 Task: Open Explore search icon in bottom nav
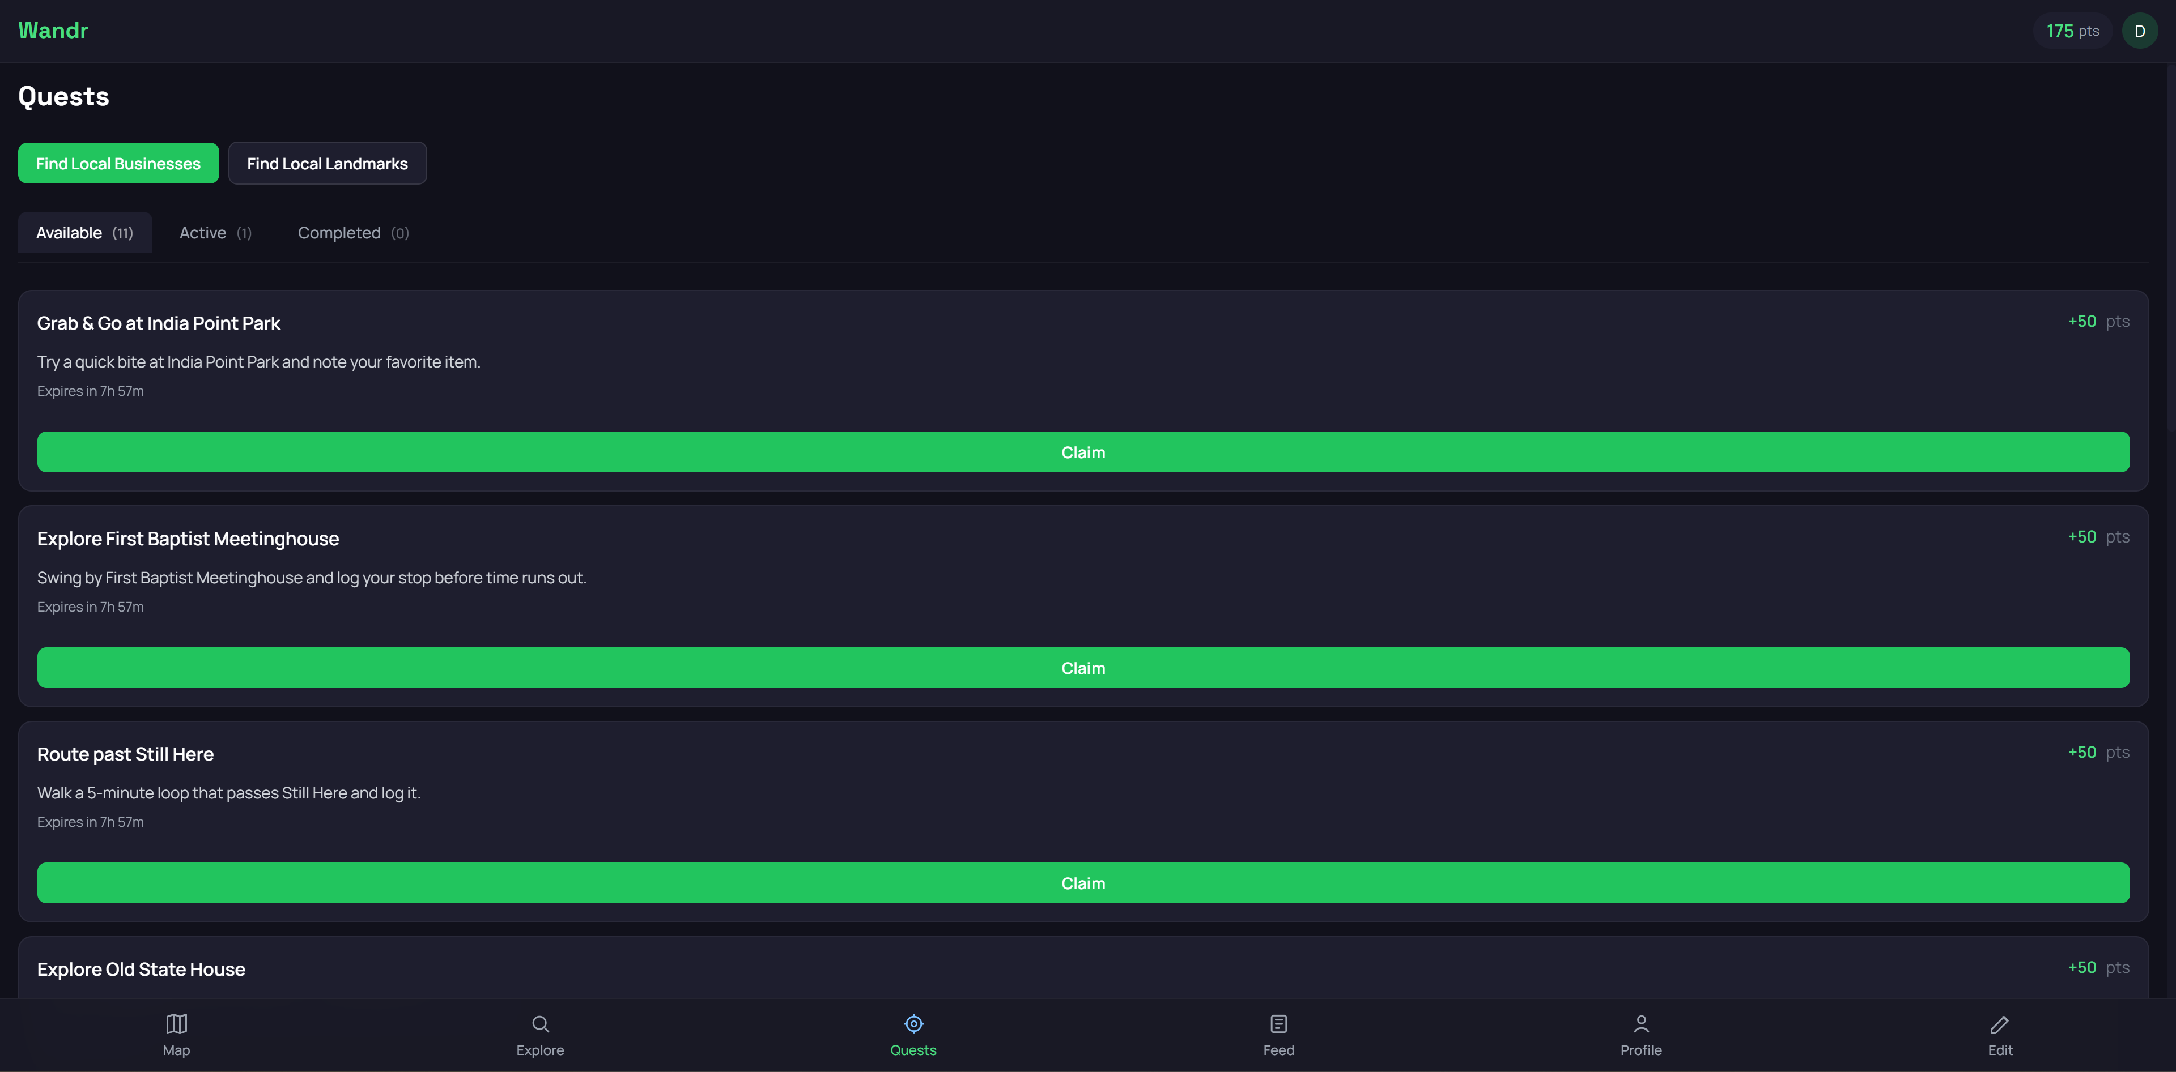(541, 1024)
